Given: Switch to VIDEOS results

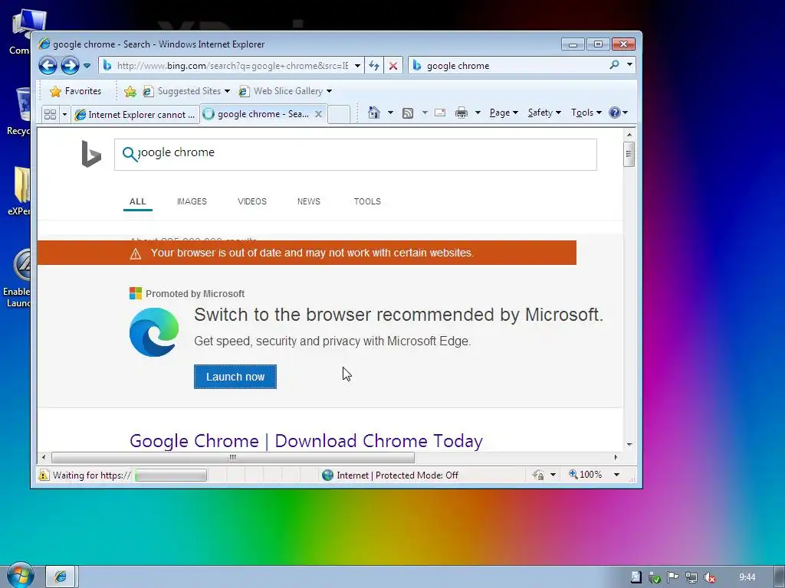Looking at the screenshot, I should [x=251, y=201].
